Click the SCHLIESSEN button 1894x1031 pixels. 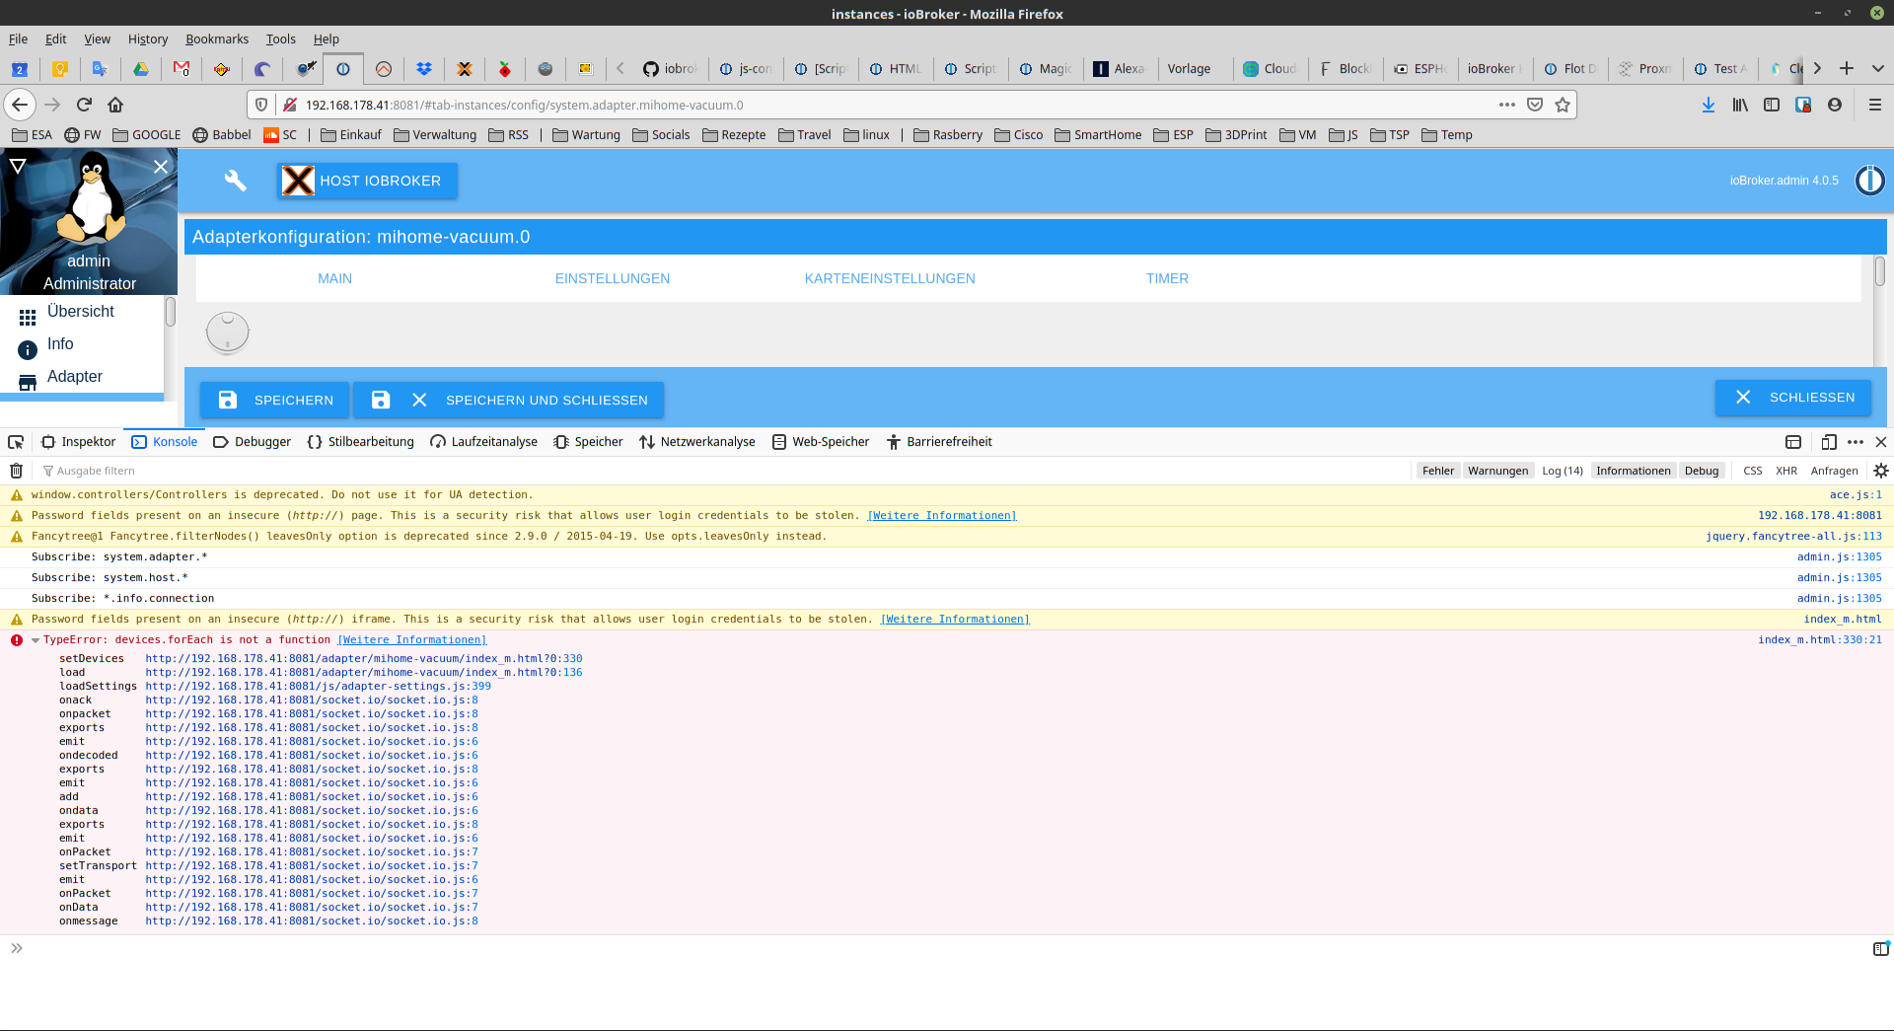pos(1793,398)
